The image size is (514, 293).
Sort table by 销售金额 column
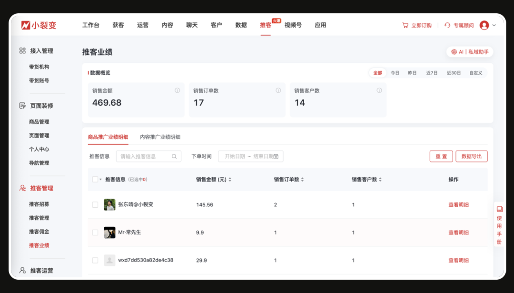(230, 179)
